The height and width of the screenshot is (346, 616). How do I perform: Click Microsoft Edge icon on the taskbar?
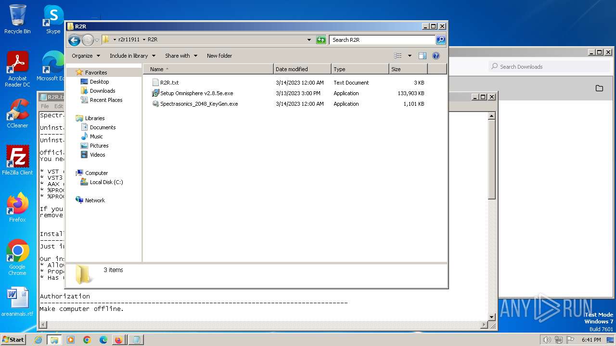103,340
